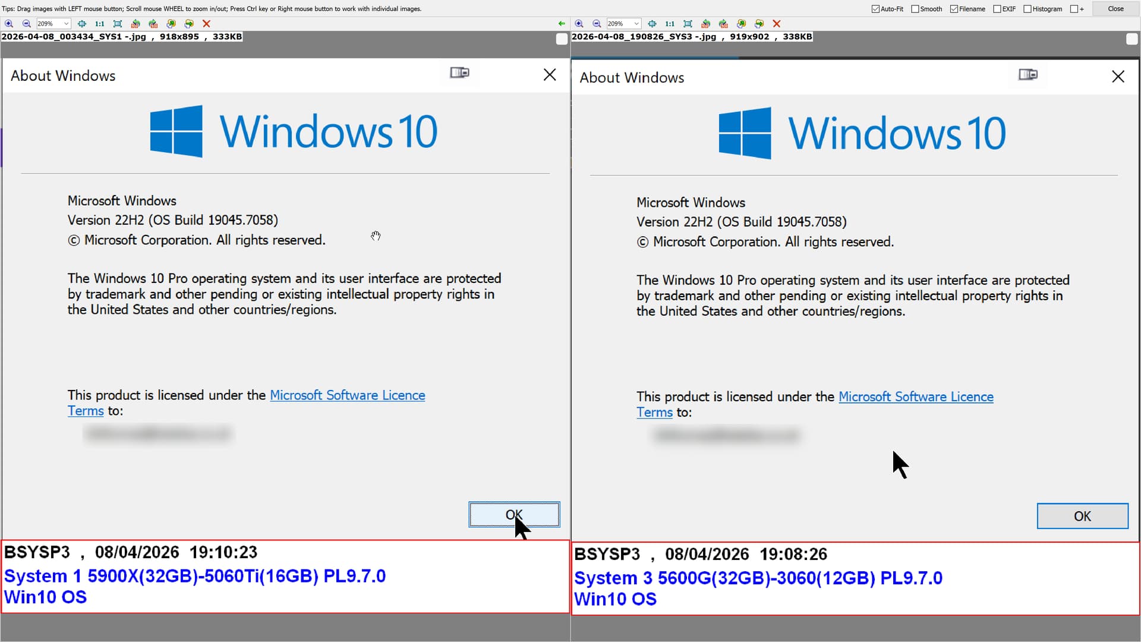Enable the EXIF checkbox

(x=997, y=9)
